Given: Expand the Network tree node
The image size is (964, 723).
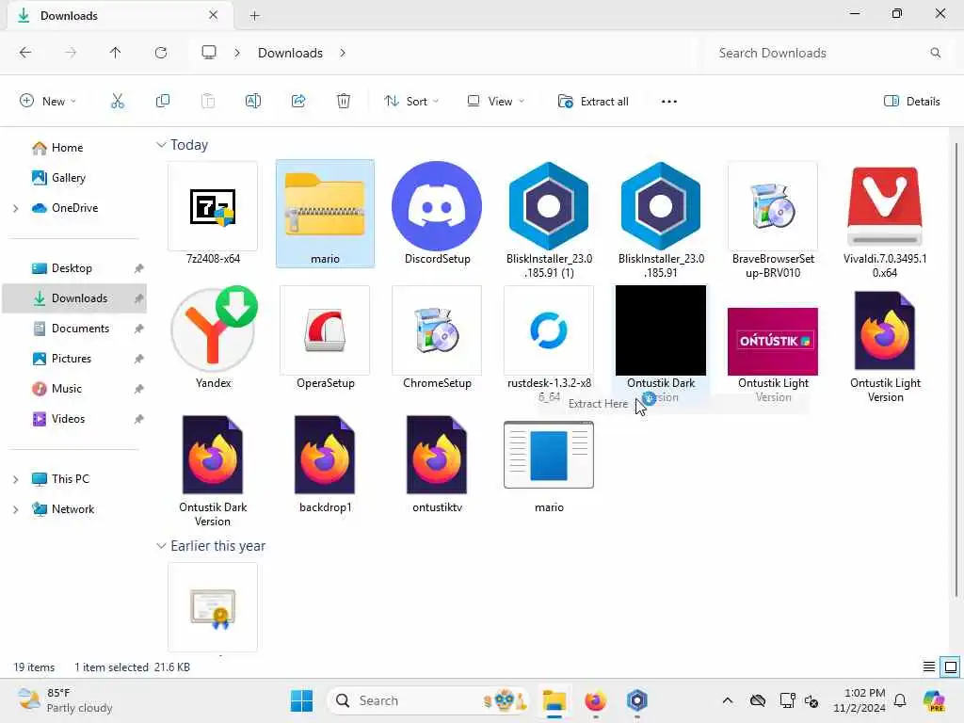Looking at the screenshot, I should [15, 509].
